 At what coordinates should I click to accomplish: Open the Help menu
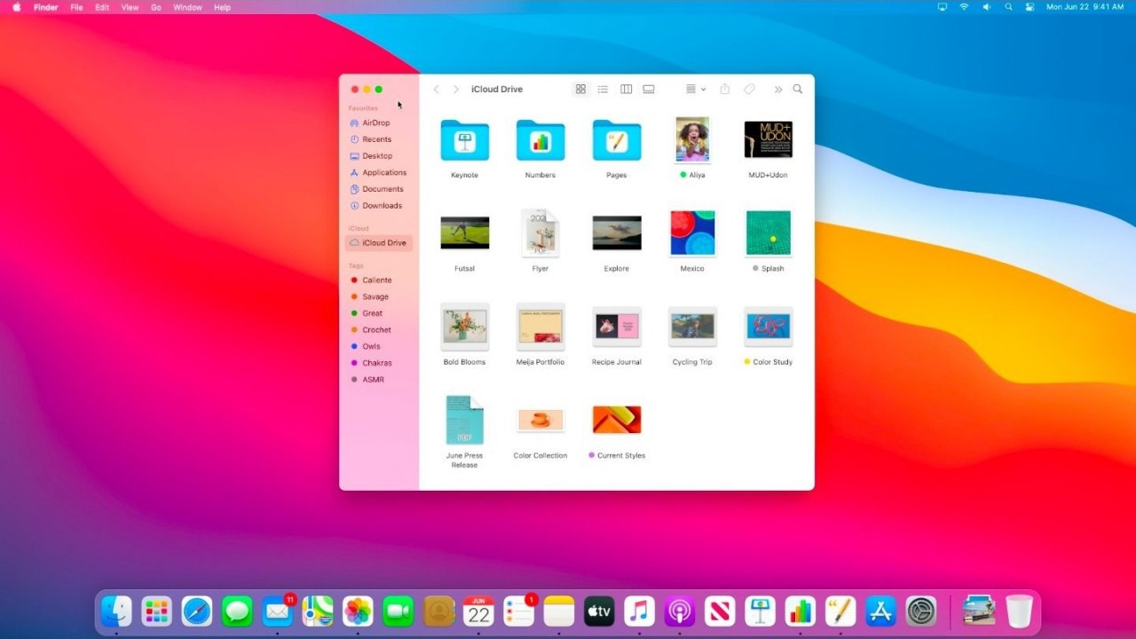(222, 7)
